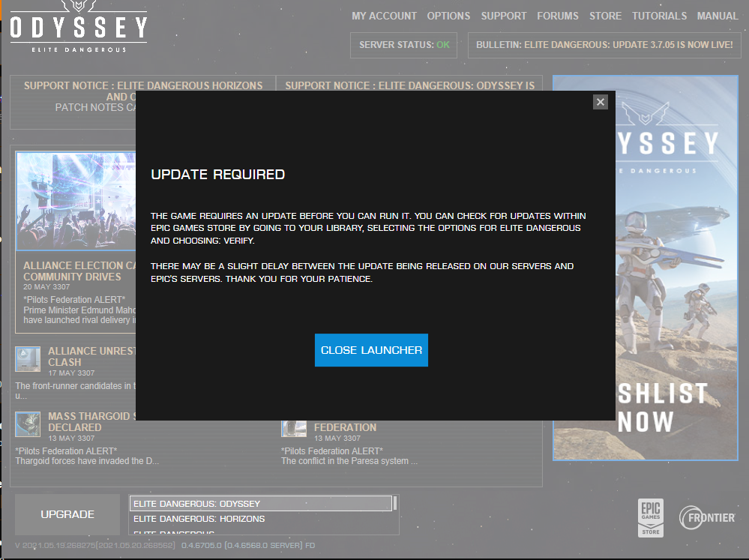Click the Alliance Unrest news icon

click(x=28, y=359)
